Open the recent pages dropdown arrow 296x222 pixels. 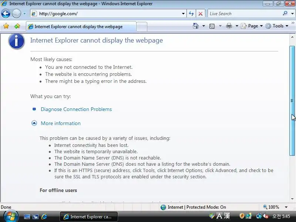[24, 14]
